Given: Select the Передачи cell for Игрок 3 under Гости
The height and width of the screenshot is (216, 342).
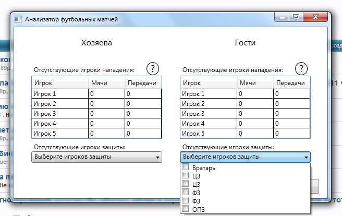Looking at the screenshot, I should pos(291,113).
